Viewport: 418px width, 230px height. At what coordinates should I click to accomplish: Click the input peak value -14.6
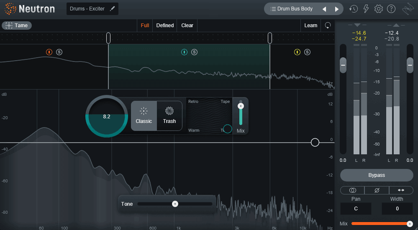[x=359, y=33]
